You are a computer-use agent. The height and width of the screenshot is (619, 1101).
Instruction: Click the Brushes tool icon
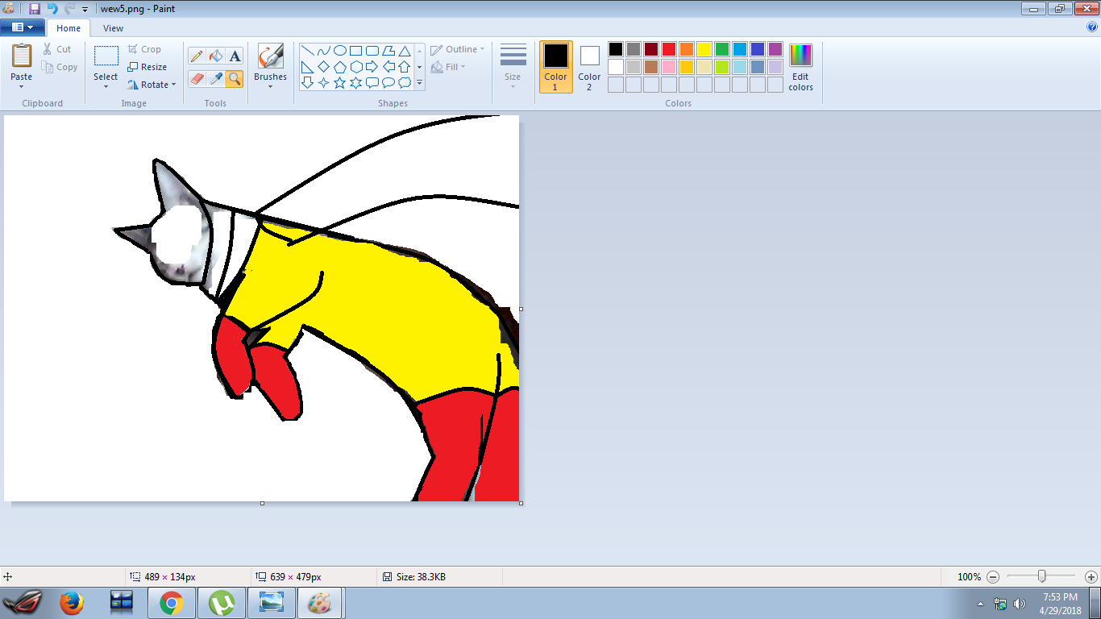pos(270,56)
